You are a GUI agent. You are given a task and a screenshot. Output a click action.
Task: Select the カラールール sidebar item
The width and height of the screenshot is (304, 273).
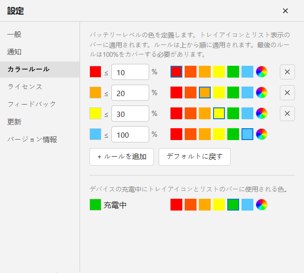tap(40, 70)
